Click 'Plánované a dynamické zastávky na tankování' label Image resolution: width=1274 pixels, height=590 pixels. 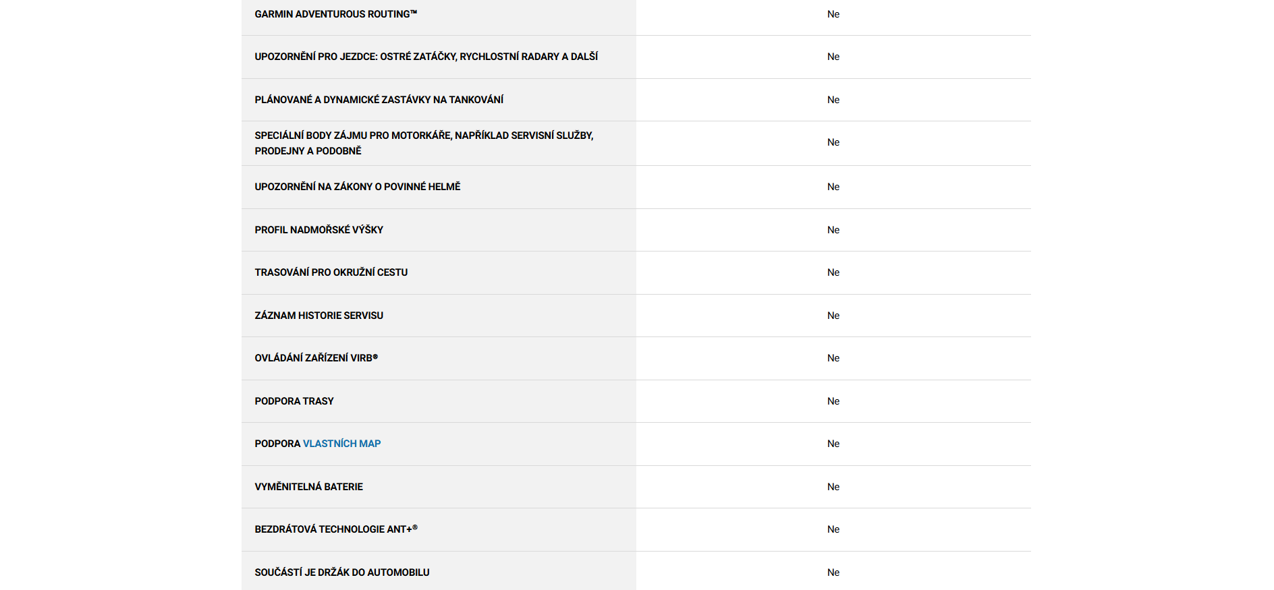click(x=379, y=100)
